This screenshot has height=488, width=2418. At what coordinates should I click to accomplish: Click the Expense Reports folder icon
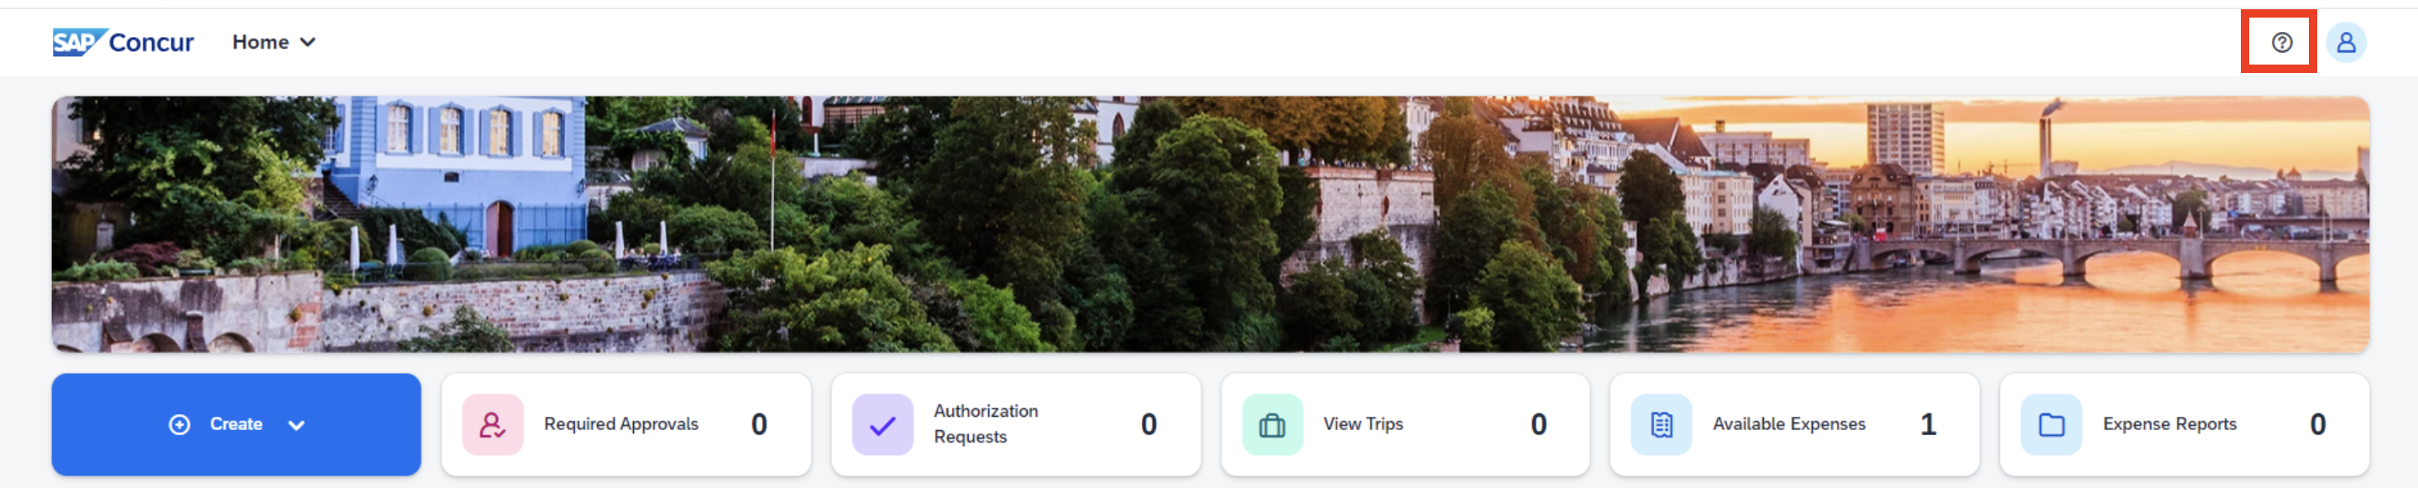2051,424
